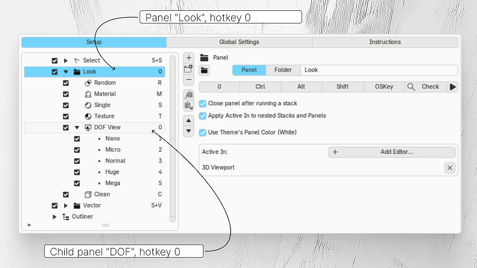Click the folder icon beside Panel toggle
The height and width of the screenshot is (268, 477).
pos(204,70)
